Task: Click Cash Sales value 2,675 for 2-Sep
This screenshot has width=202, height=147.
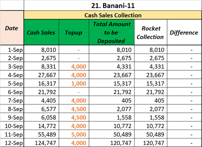Action: pos(41,58)
